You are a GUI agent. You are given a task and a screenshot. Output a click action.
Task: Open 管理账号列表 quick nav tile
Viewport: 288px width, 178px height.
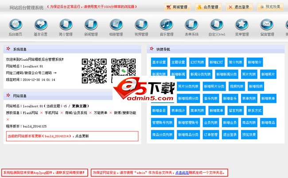pyautogui.click(x=162, y=123)
